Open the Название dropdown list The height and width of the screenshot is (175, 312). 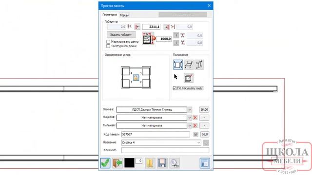click(198, 142)
